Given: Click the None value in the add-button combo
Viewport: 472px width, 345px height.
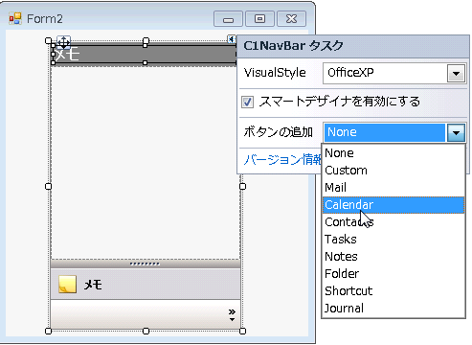Looking at the screenshot, I should point(385,132).
